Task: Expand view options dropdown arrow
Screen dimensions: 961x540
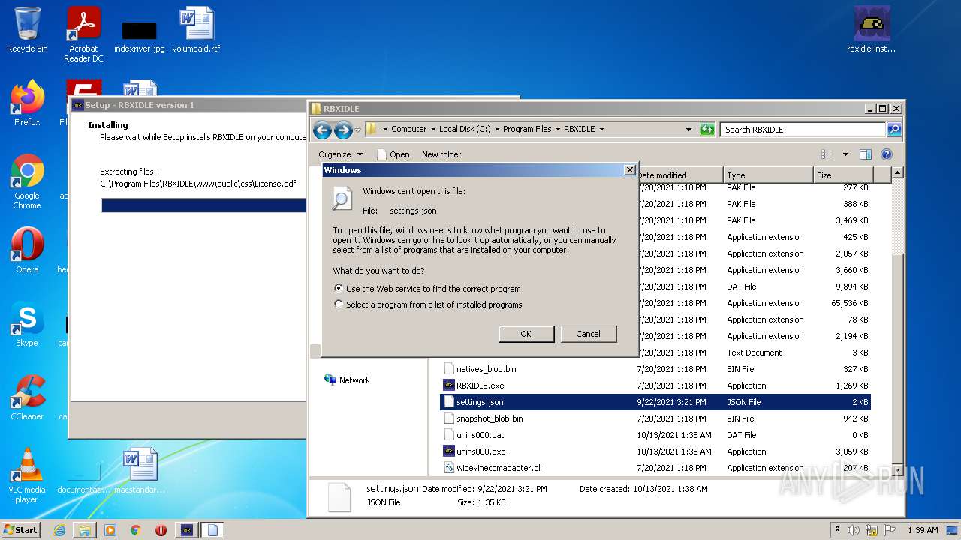Action: (845, 154)
